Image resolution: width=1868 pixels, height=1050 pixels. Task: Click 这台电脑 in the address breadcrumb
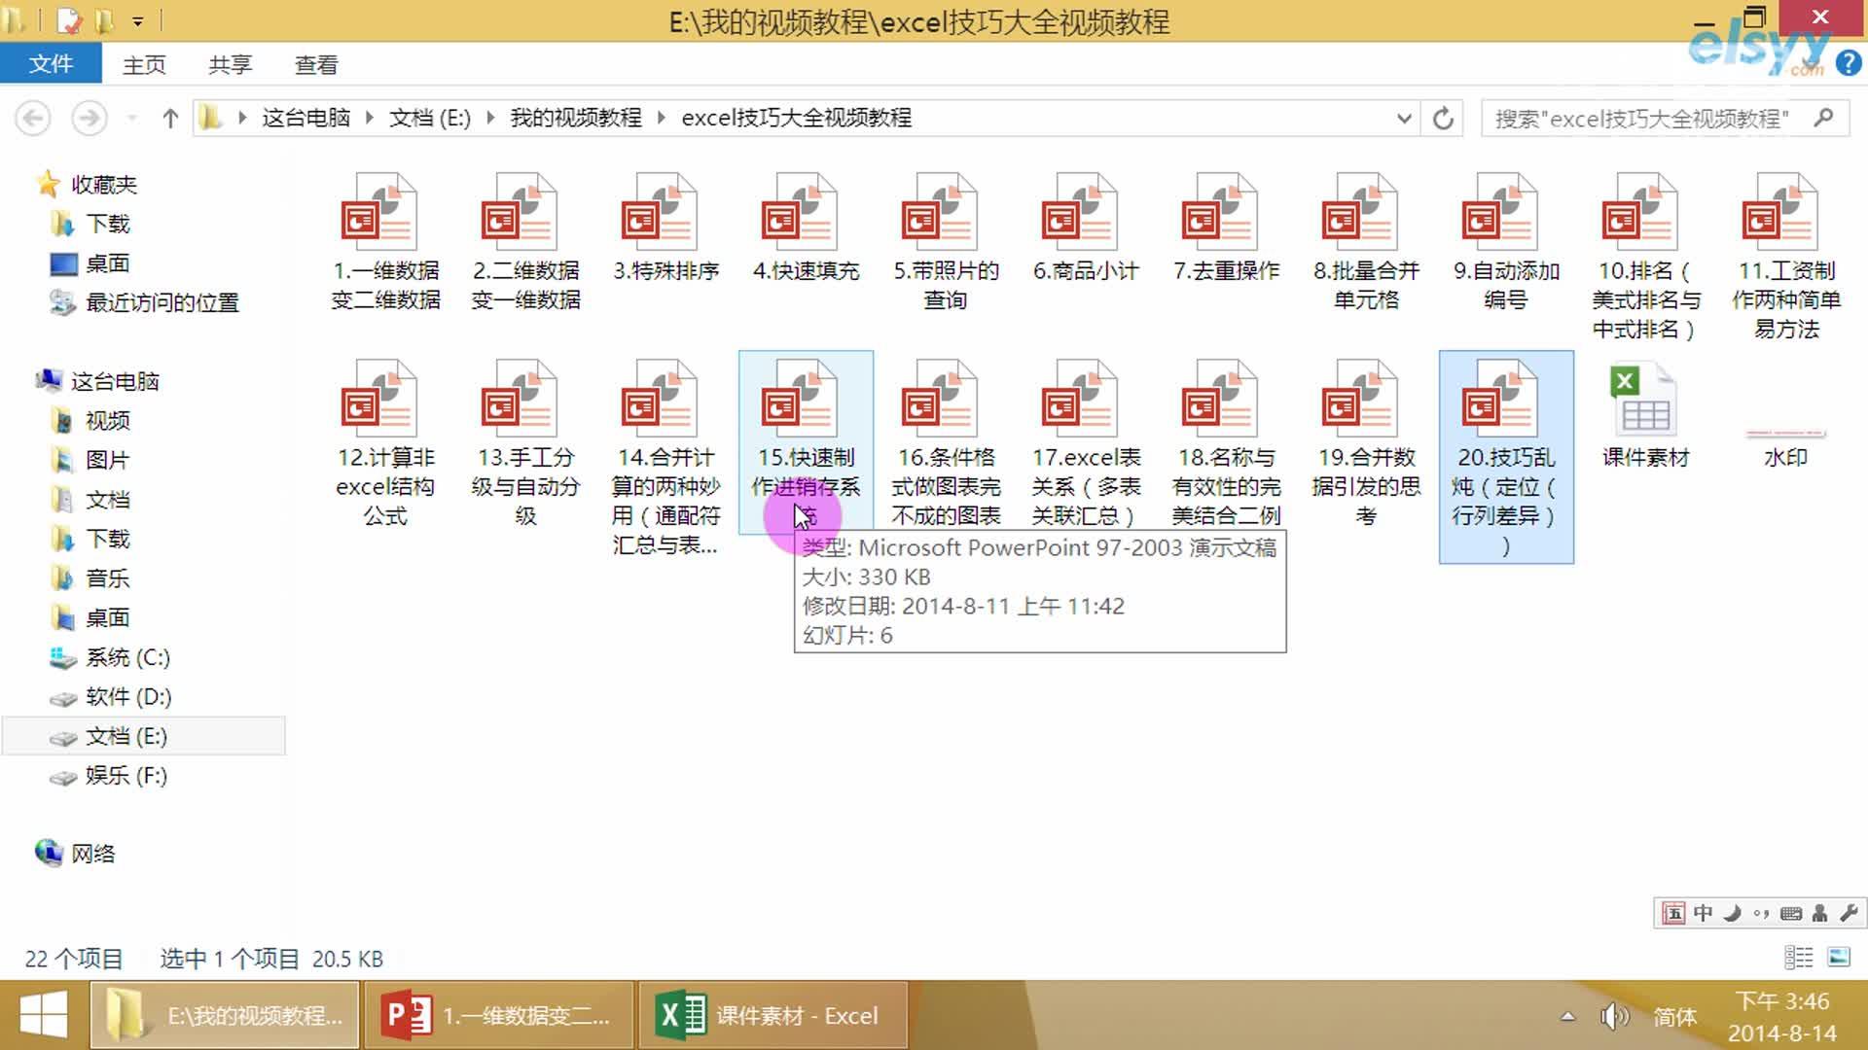tap(305, 119)
